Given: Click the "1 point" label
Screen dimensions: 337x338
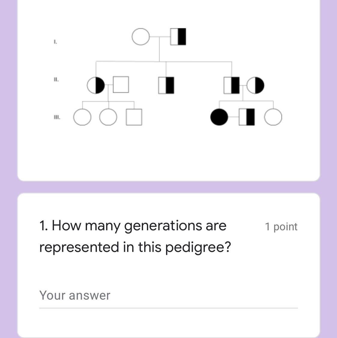Looking at the screenshot, I should [x=281, y=227].
